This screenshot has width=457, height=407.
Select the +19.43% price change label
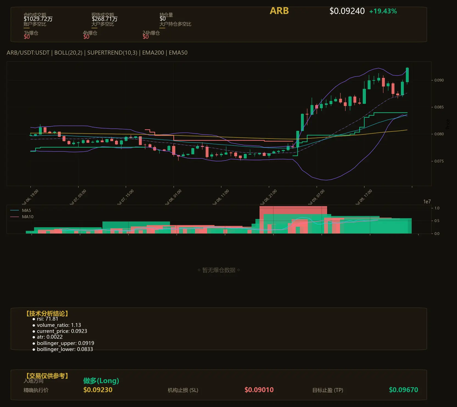click(x=383, y=11)
